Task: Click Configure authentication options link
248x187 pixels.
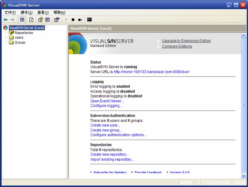Action: 118,135
